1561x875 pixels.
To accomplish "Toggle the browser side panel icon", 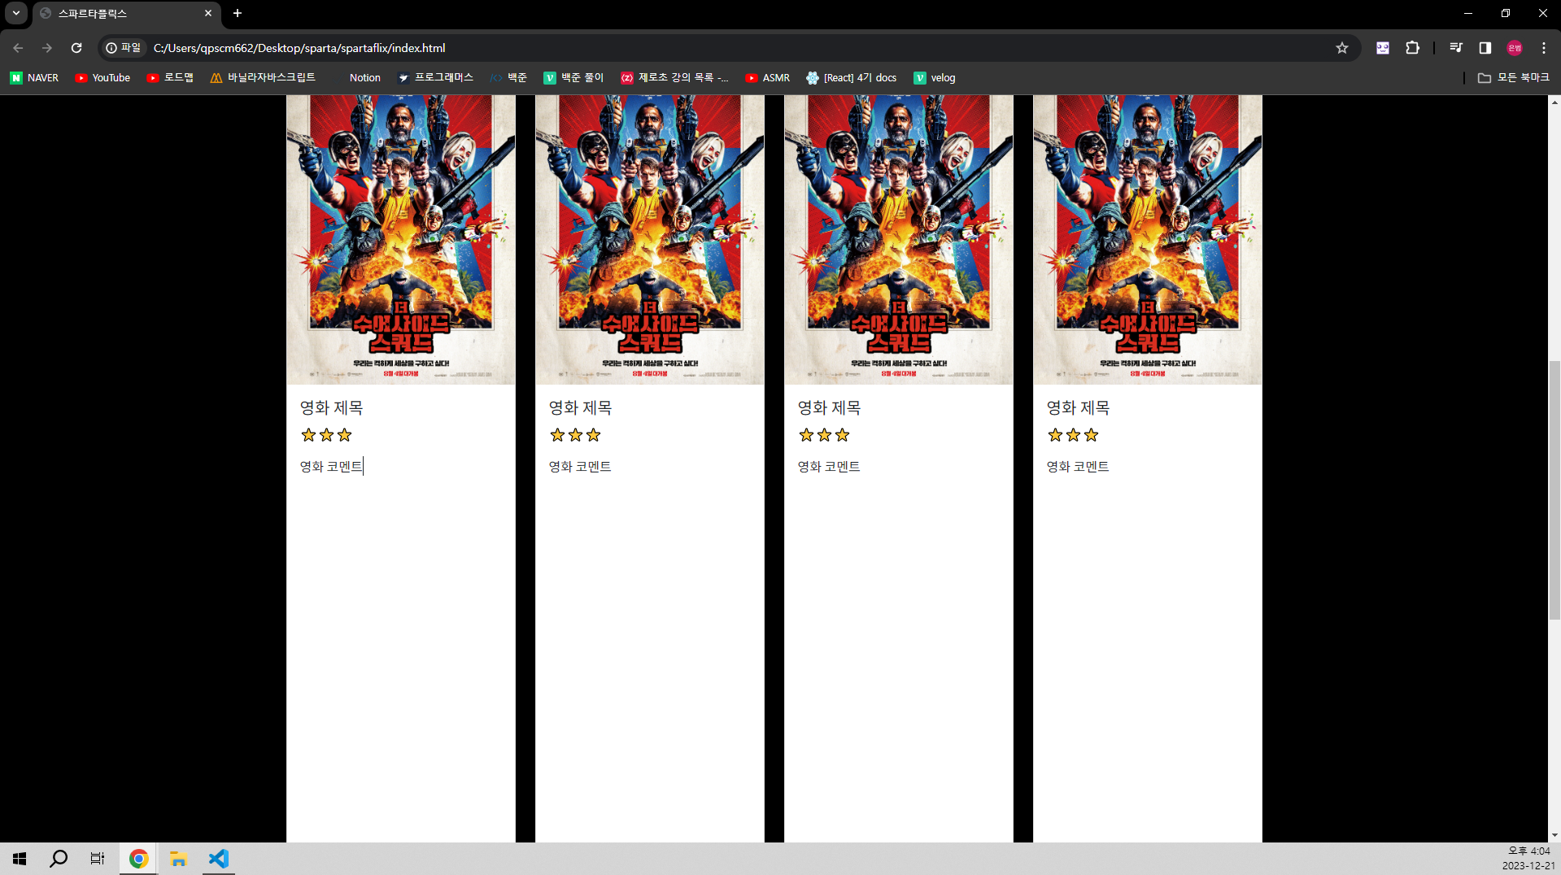I will tap(1485, 48).
